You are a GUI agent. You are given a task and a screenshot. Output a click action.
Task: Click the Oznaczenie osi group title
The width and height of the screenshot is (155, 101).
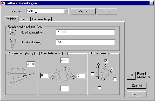[100, 53]
